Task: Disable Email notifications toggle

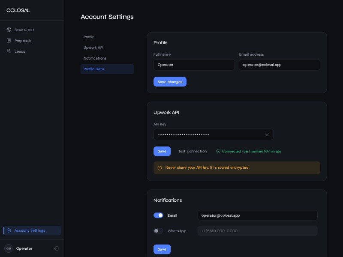Action: point(158,215)
